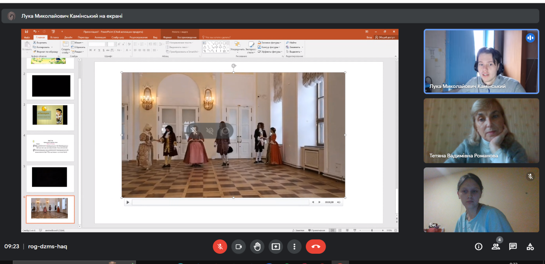545x264 pixels.
Task: Unmute your microphone in the call
Action: [x=220, y=246]
